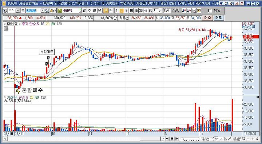Click the leftmost hook icon beside 주식
The height and width of the screenshot is (144, 262).
pos(5,11)
